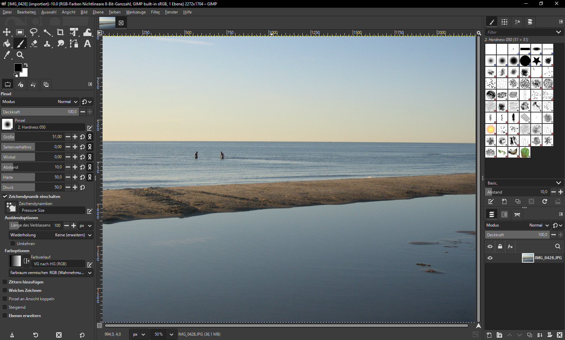Open the Ebene menu
565x340 pixels.
[x=98, y=12]
